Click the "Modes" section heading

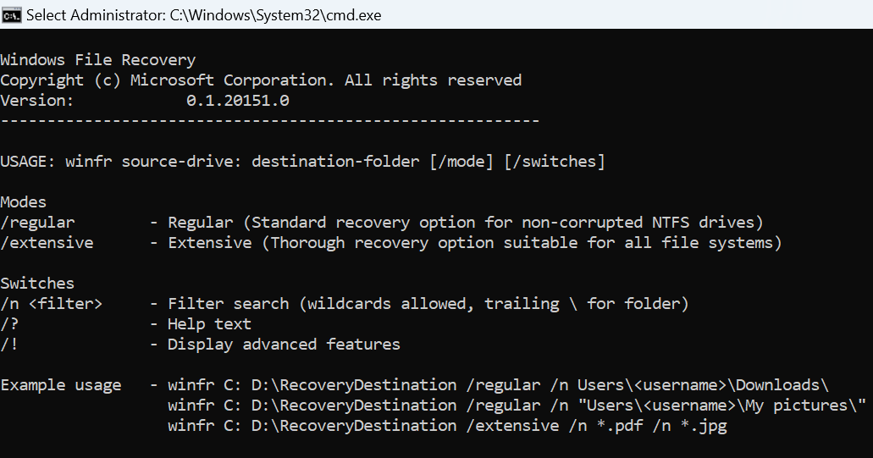pos(24,202)
